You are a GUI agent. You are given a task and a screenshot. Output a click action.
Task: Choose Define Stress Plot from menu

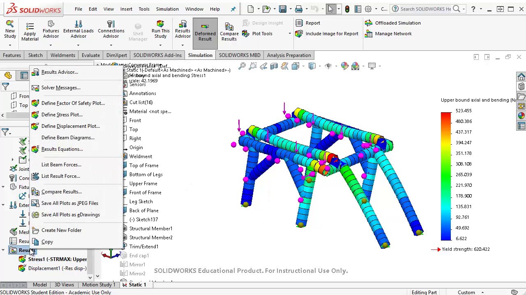tap(62, 115)
